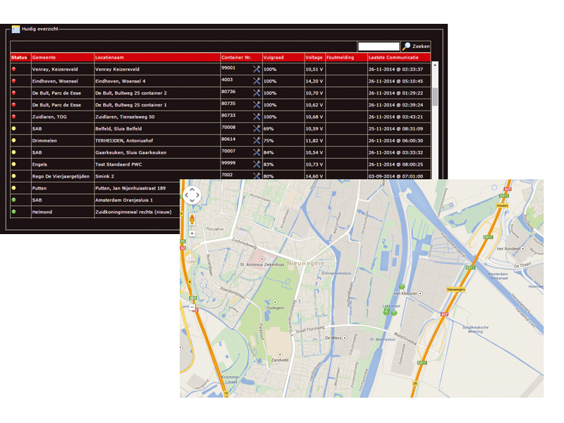Open the wrench icon for container 80736
The image size is (564, 423).
pos(257,93)
